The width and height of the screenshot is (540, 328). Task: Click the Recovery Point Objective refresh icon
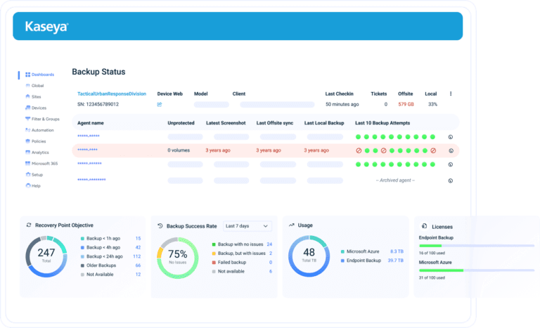[x=28, y=225]
